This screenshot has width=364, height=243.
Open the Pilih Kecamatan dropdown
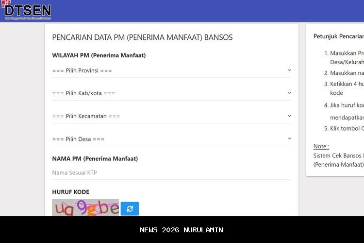click(x=172, y=116)
